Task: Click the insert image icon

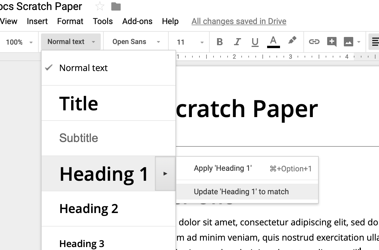Action: click(x=348, y=42)
